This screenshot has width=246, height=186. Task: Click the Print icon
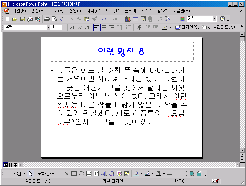47,19
